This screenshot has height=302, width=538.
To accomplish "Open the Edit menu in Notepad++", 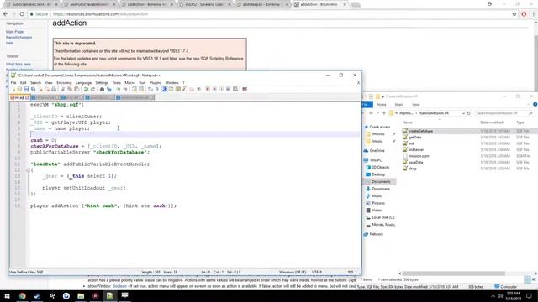I will coord(23,83).
